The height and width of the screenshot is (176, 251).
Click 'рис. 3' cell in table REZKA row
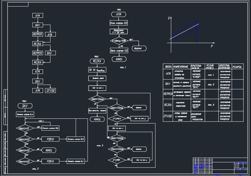click(x=212, y=105)
